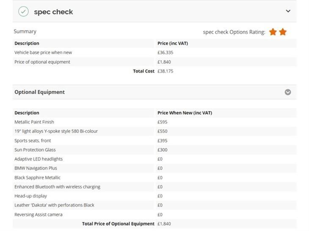Collapse the spec check section chevron
This screenshot has width=309, height=231.
tap(288, 11)
